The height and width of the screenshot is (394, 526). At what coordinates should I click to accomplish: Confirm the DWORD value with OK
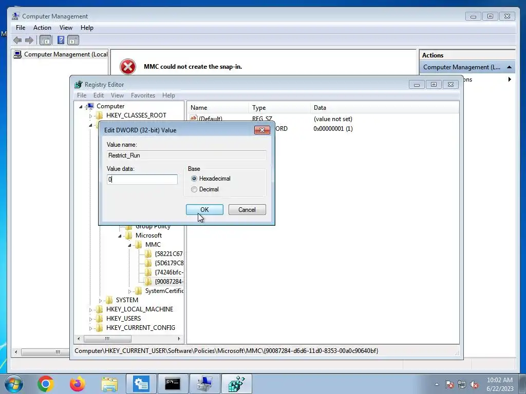point(204,210)
